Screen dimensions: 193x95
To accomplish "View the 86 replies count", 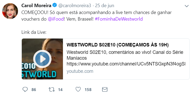I will point(34,90).
